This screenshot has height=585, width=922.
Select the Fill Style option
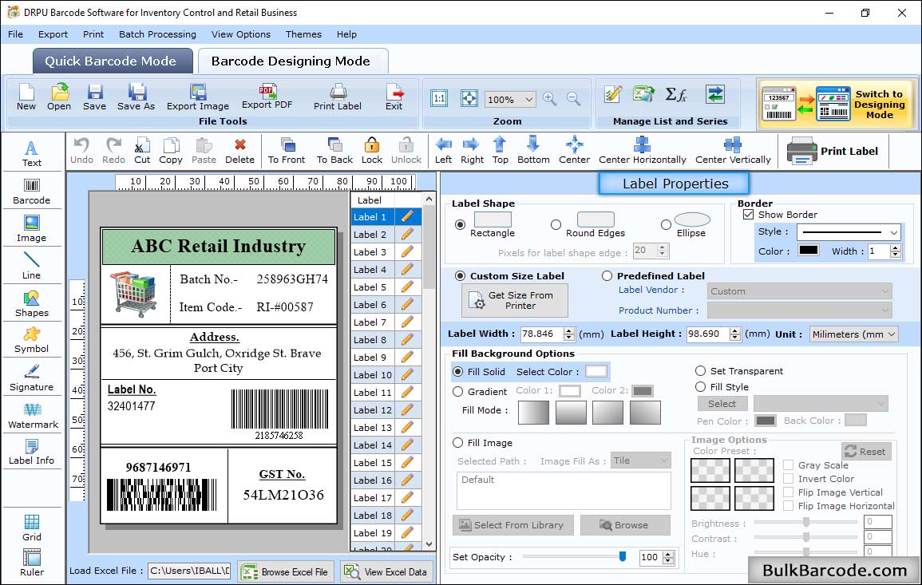(700, 387)
